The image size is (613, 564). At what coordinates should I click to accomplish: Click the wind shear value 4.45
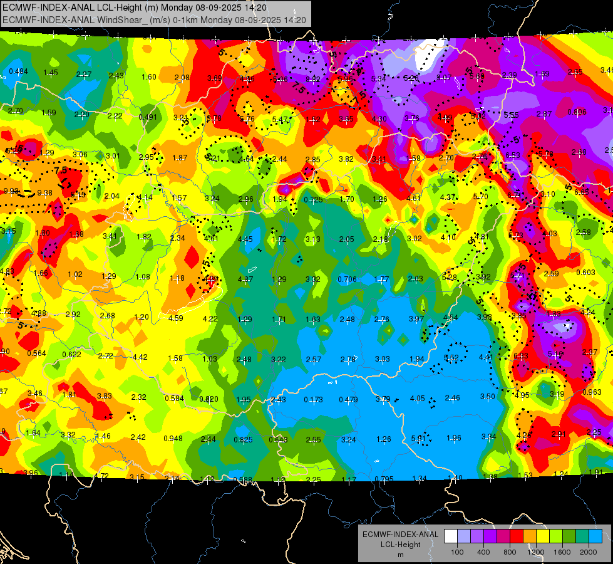coord(245,239)
